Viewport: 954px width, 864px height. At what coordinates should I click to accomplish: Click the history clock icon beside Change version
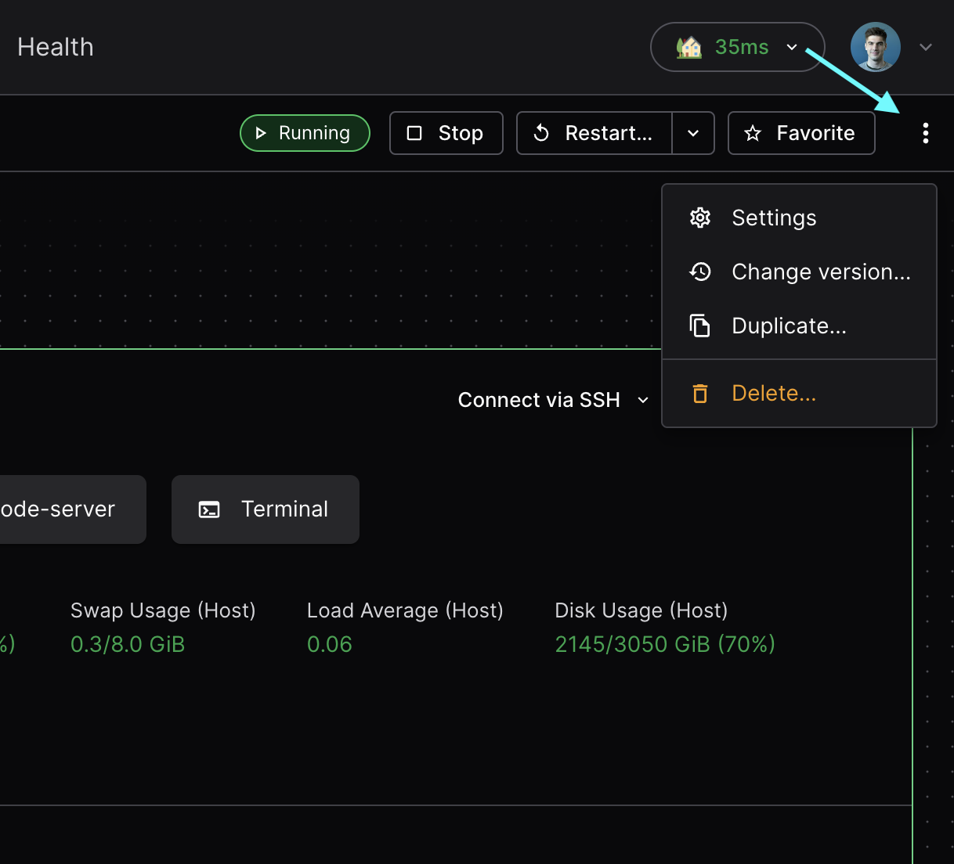point(699,272)
